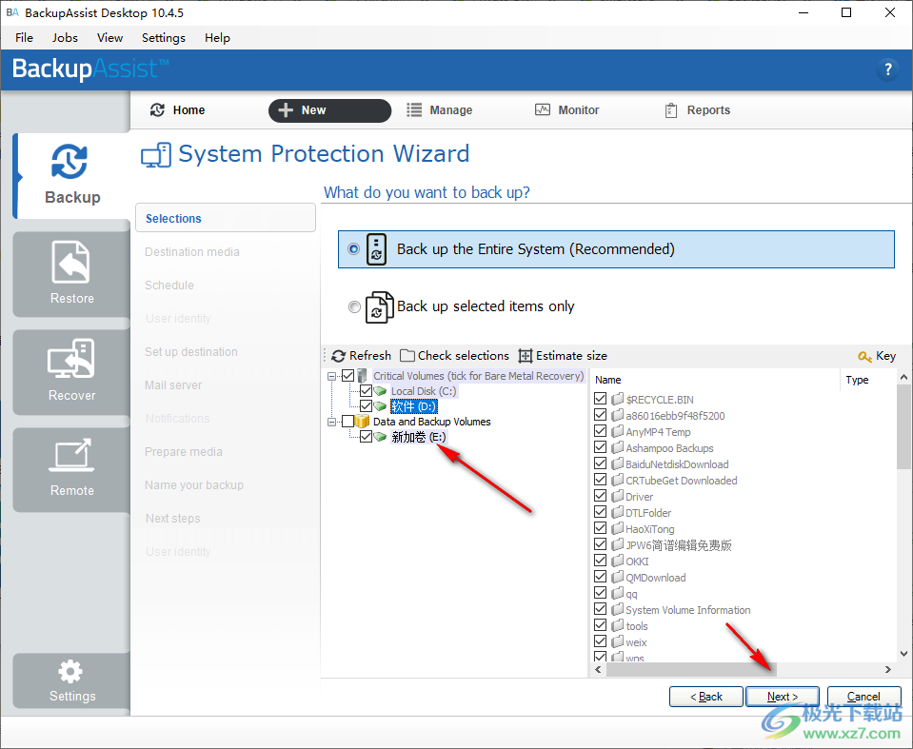Viewport: 913px width, 749px height.
Task: Switch to the New tab
Action: tap(329, 110)
